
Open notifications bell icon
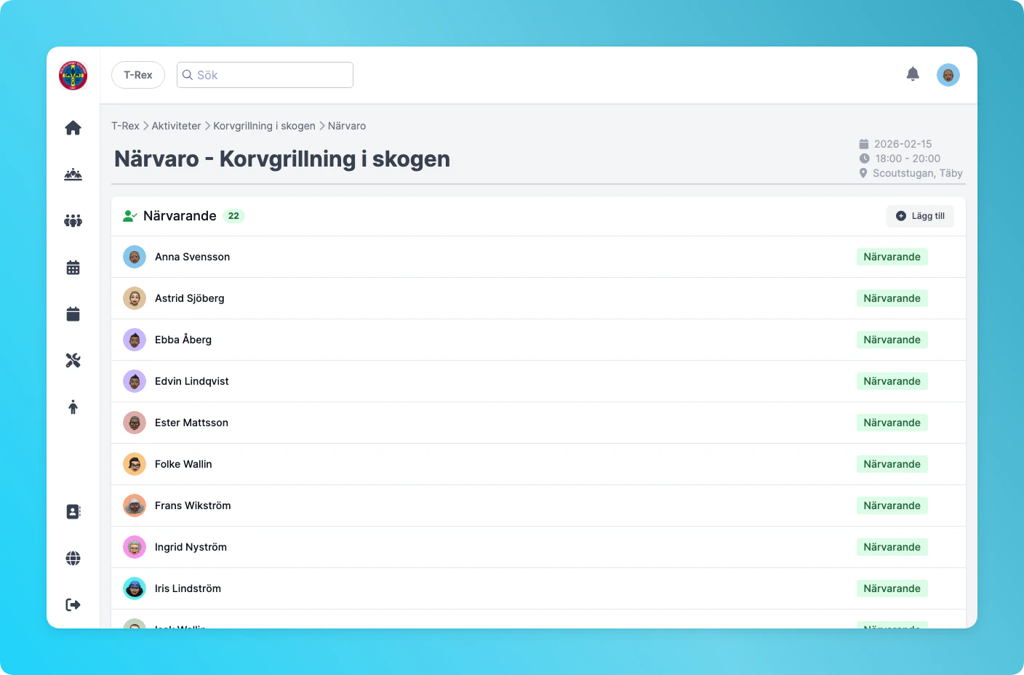pyautogui.click(x=913, y=74)
